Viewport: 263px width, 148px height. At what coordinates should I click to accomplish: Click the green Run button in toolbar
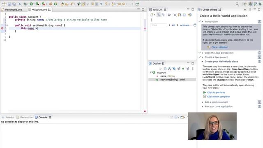pos(31,4)
